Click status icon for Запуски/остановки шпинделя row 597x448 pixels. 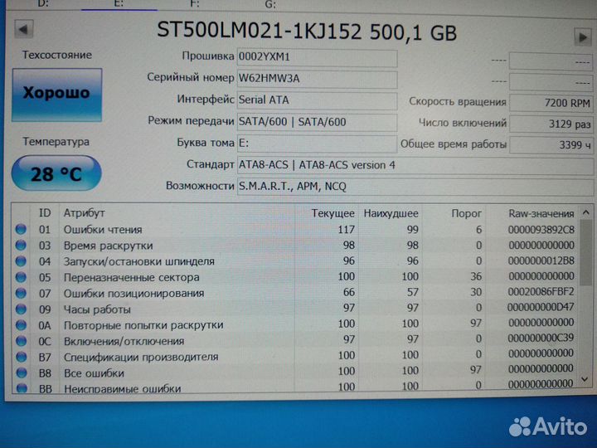pos(21,261)
